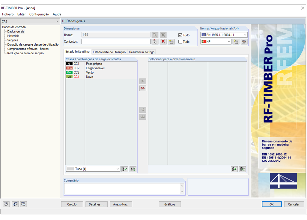Select all existing load cases icon

click(125, 169)
